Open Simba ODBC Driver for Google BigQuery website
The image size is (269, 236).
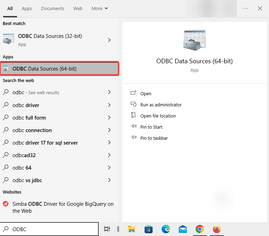point(59,207)
